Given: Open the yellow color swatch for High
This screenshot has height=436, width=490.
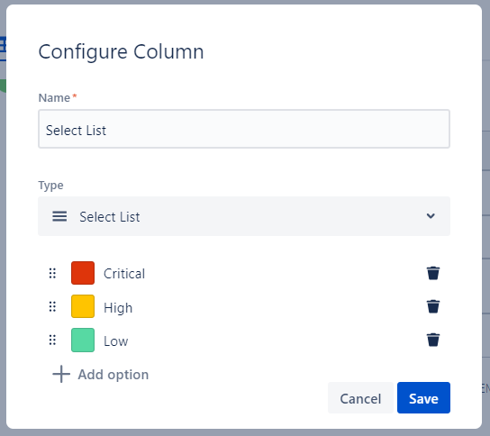Looking at the screenshot, I should pyautogui.click(x=83, y=306).
